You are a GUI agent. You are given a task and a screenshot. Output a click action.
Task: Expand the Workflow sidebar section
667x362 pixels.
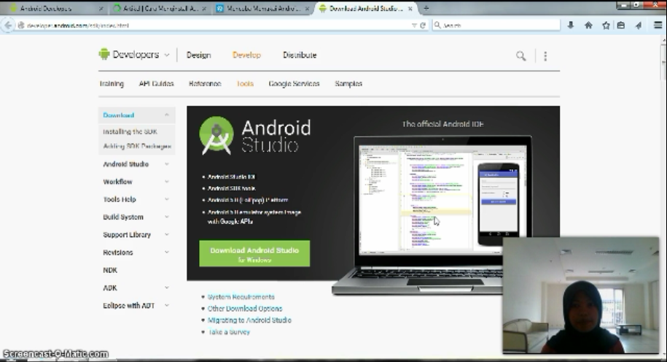click(167, 182)
